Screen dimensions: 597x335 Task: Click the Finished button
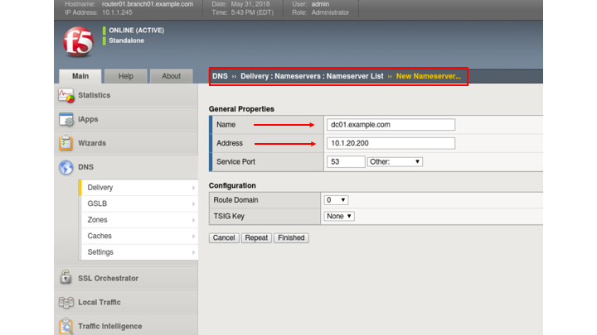(x=291, y=237)
